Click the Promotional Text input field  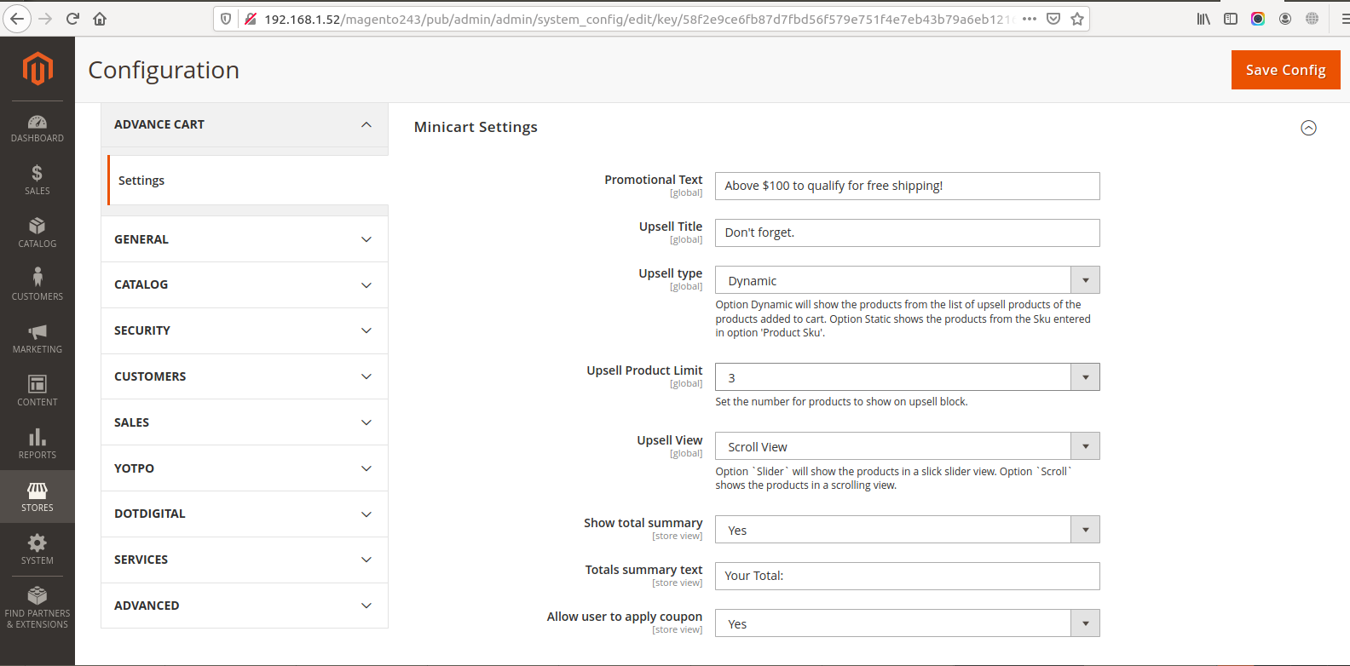coord(907,186)
